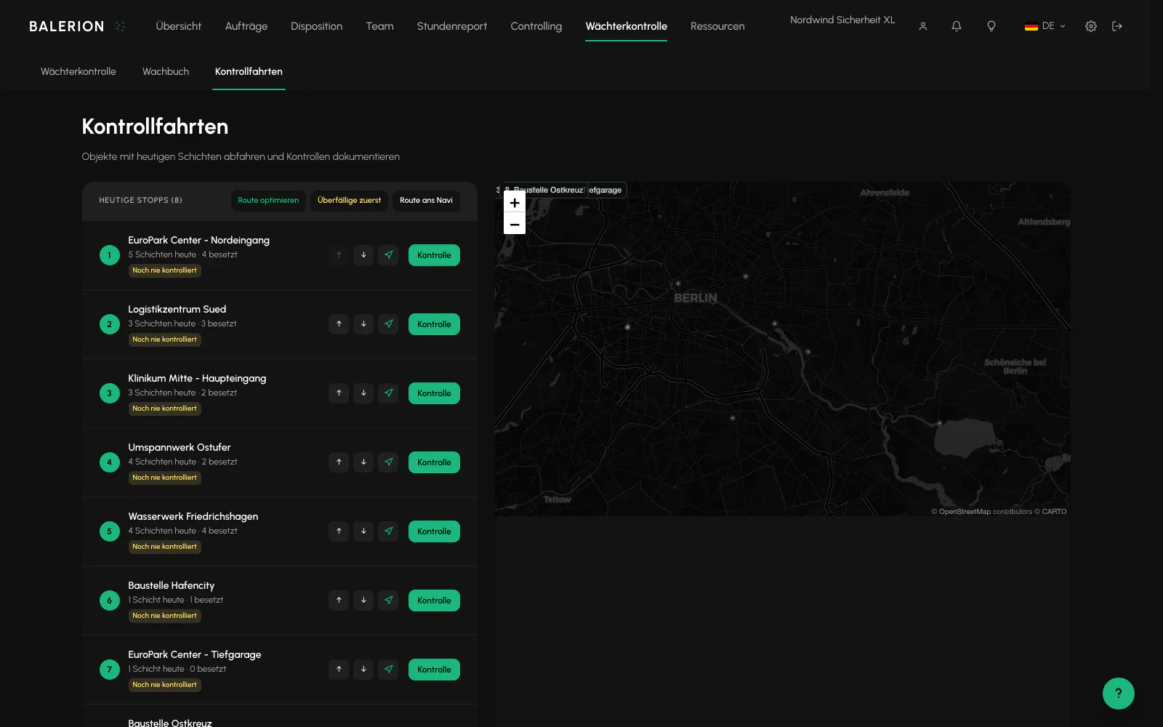The image size is (1163, 727).
Task: Move Wasserwerk Friedrichshagen stop up
Action: pos(339,531)
